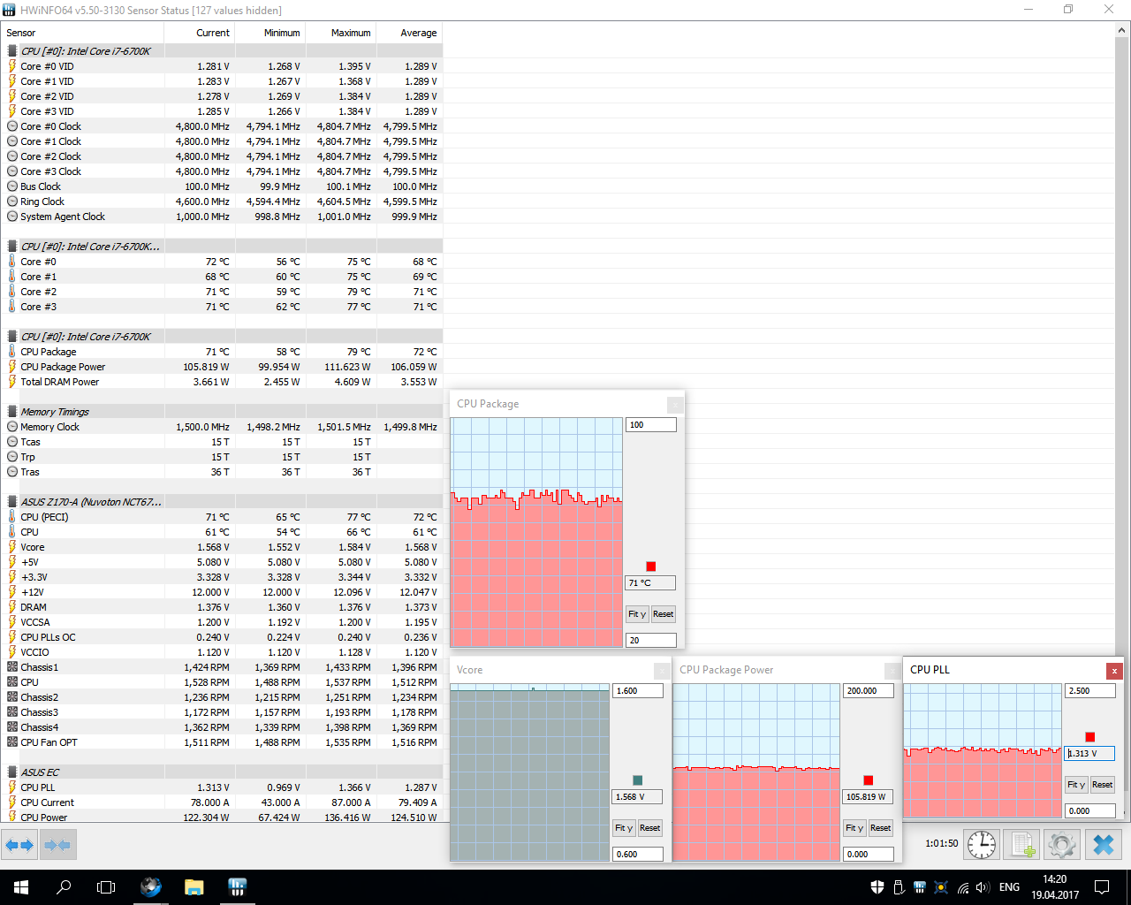Open the network tray icon
Screen dimensions: 1131x905
point(962,887)
